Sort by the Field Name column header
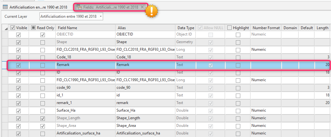The image size is (331, 137). (86, 28)
